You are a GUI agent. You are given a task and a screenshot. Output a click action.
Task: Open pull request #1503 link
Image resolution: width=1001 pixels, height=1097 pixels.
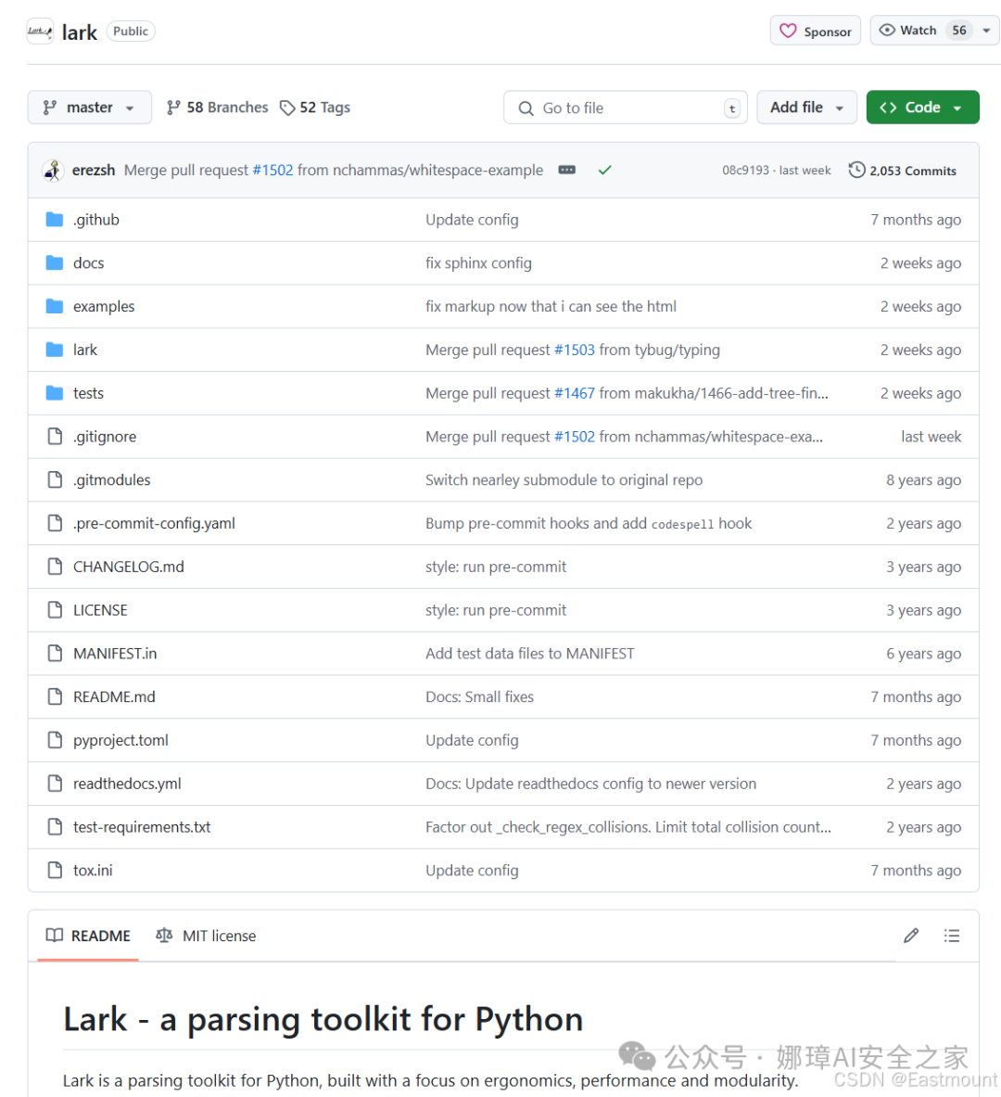coord(575,350)
